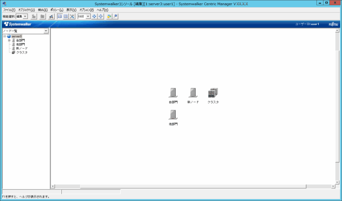The height and width of the screenshot is (201, 342).
Task: Click the map scroll down arrow
Action: point(337,183)
